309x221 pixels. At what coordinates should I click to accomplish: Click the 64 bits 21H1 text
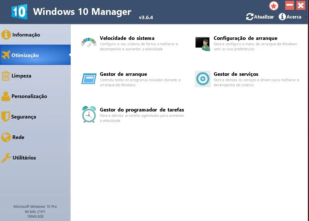35,211
